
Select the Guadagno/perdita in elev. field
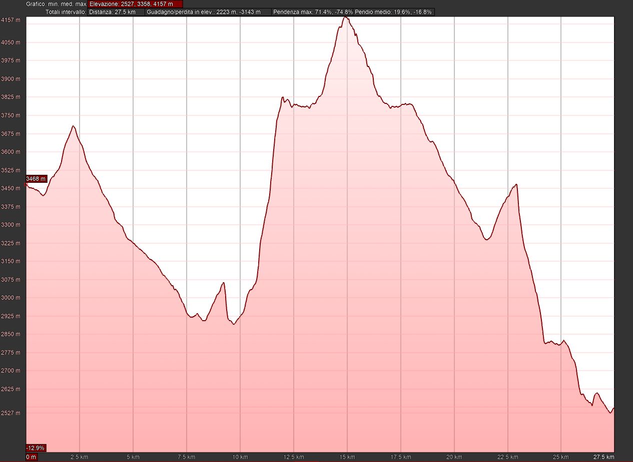(x=208, y=12)
